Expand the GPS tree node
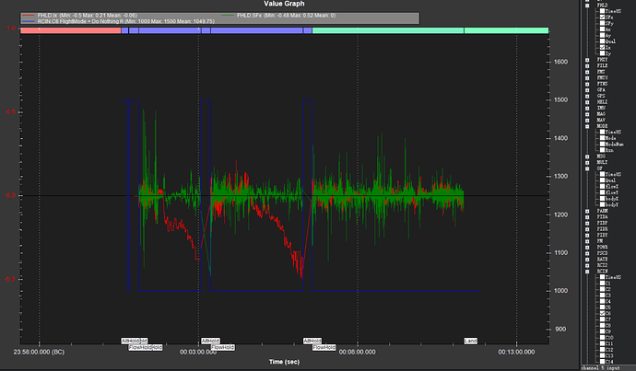636x371 pixels. (587, 97)
